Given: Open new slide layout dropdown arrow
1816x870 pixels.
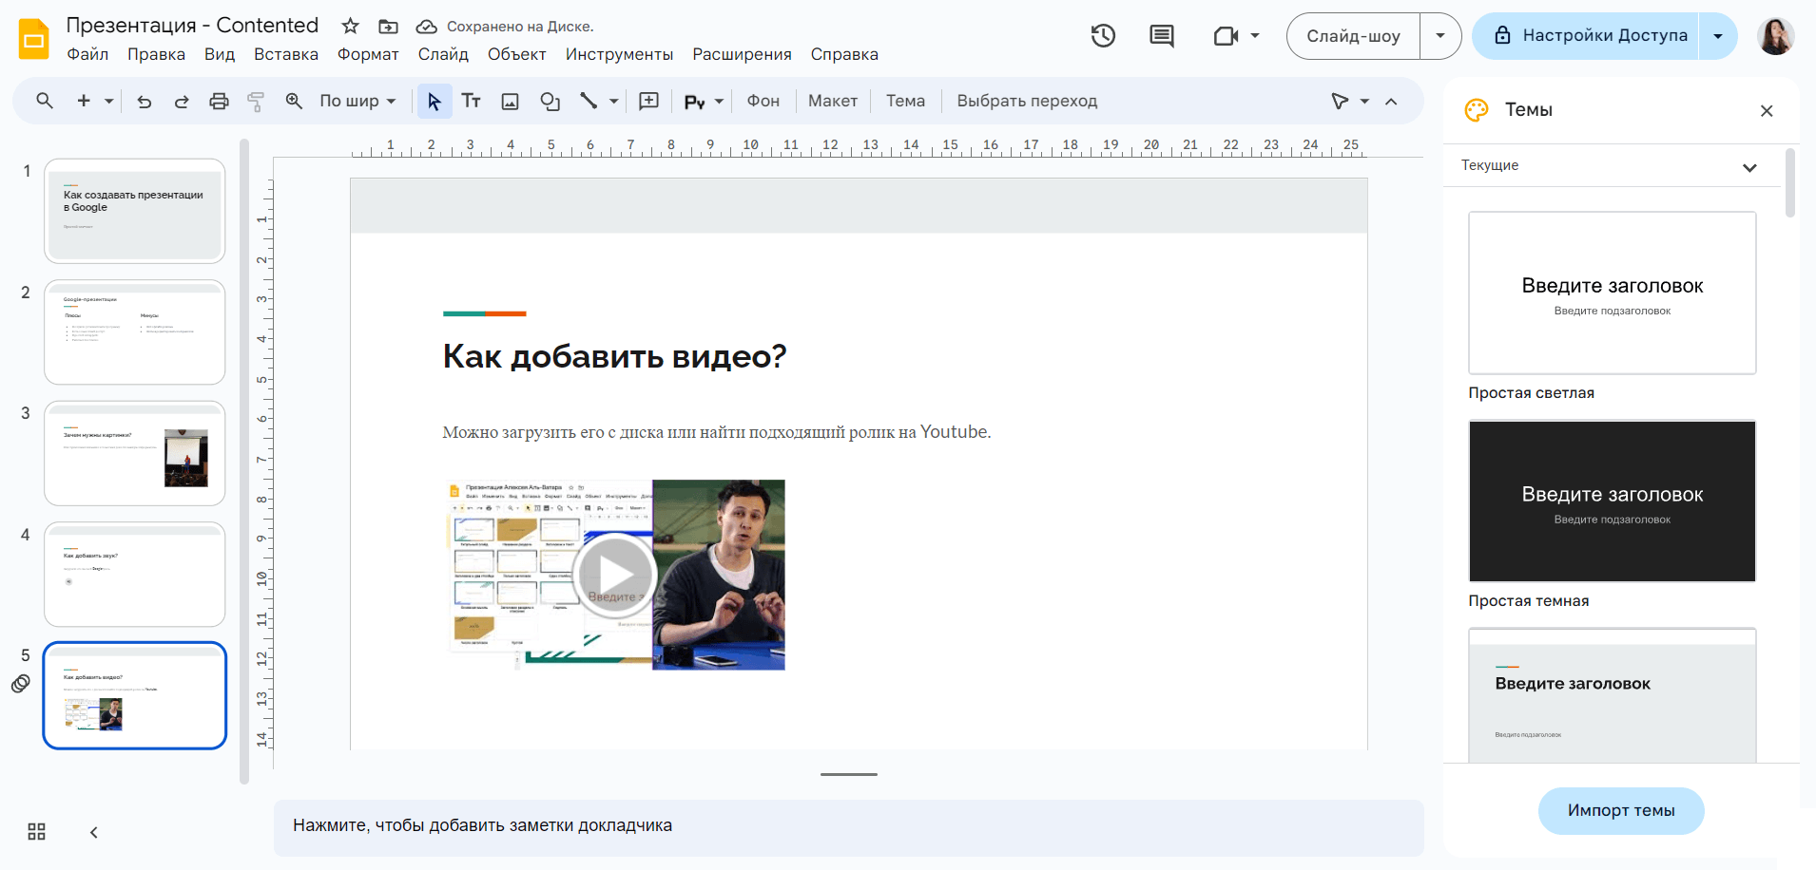Looking at the screenshot, I should pos(108,101).
